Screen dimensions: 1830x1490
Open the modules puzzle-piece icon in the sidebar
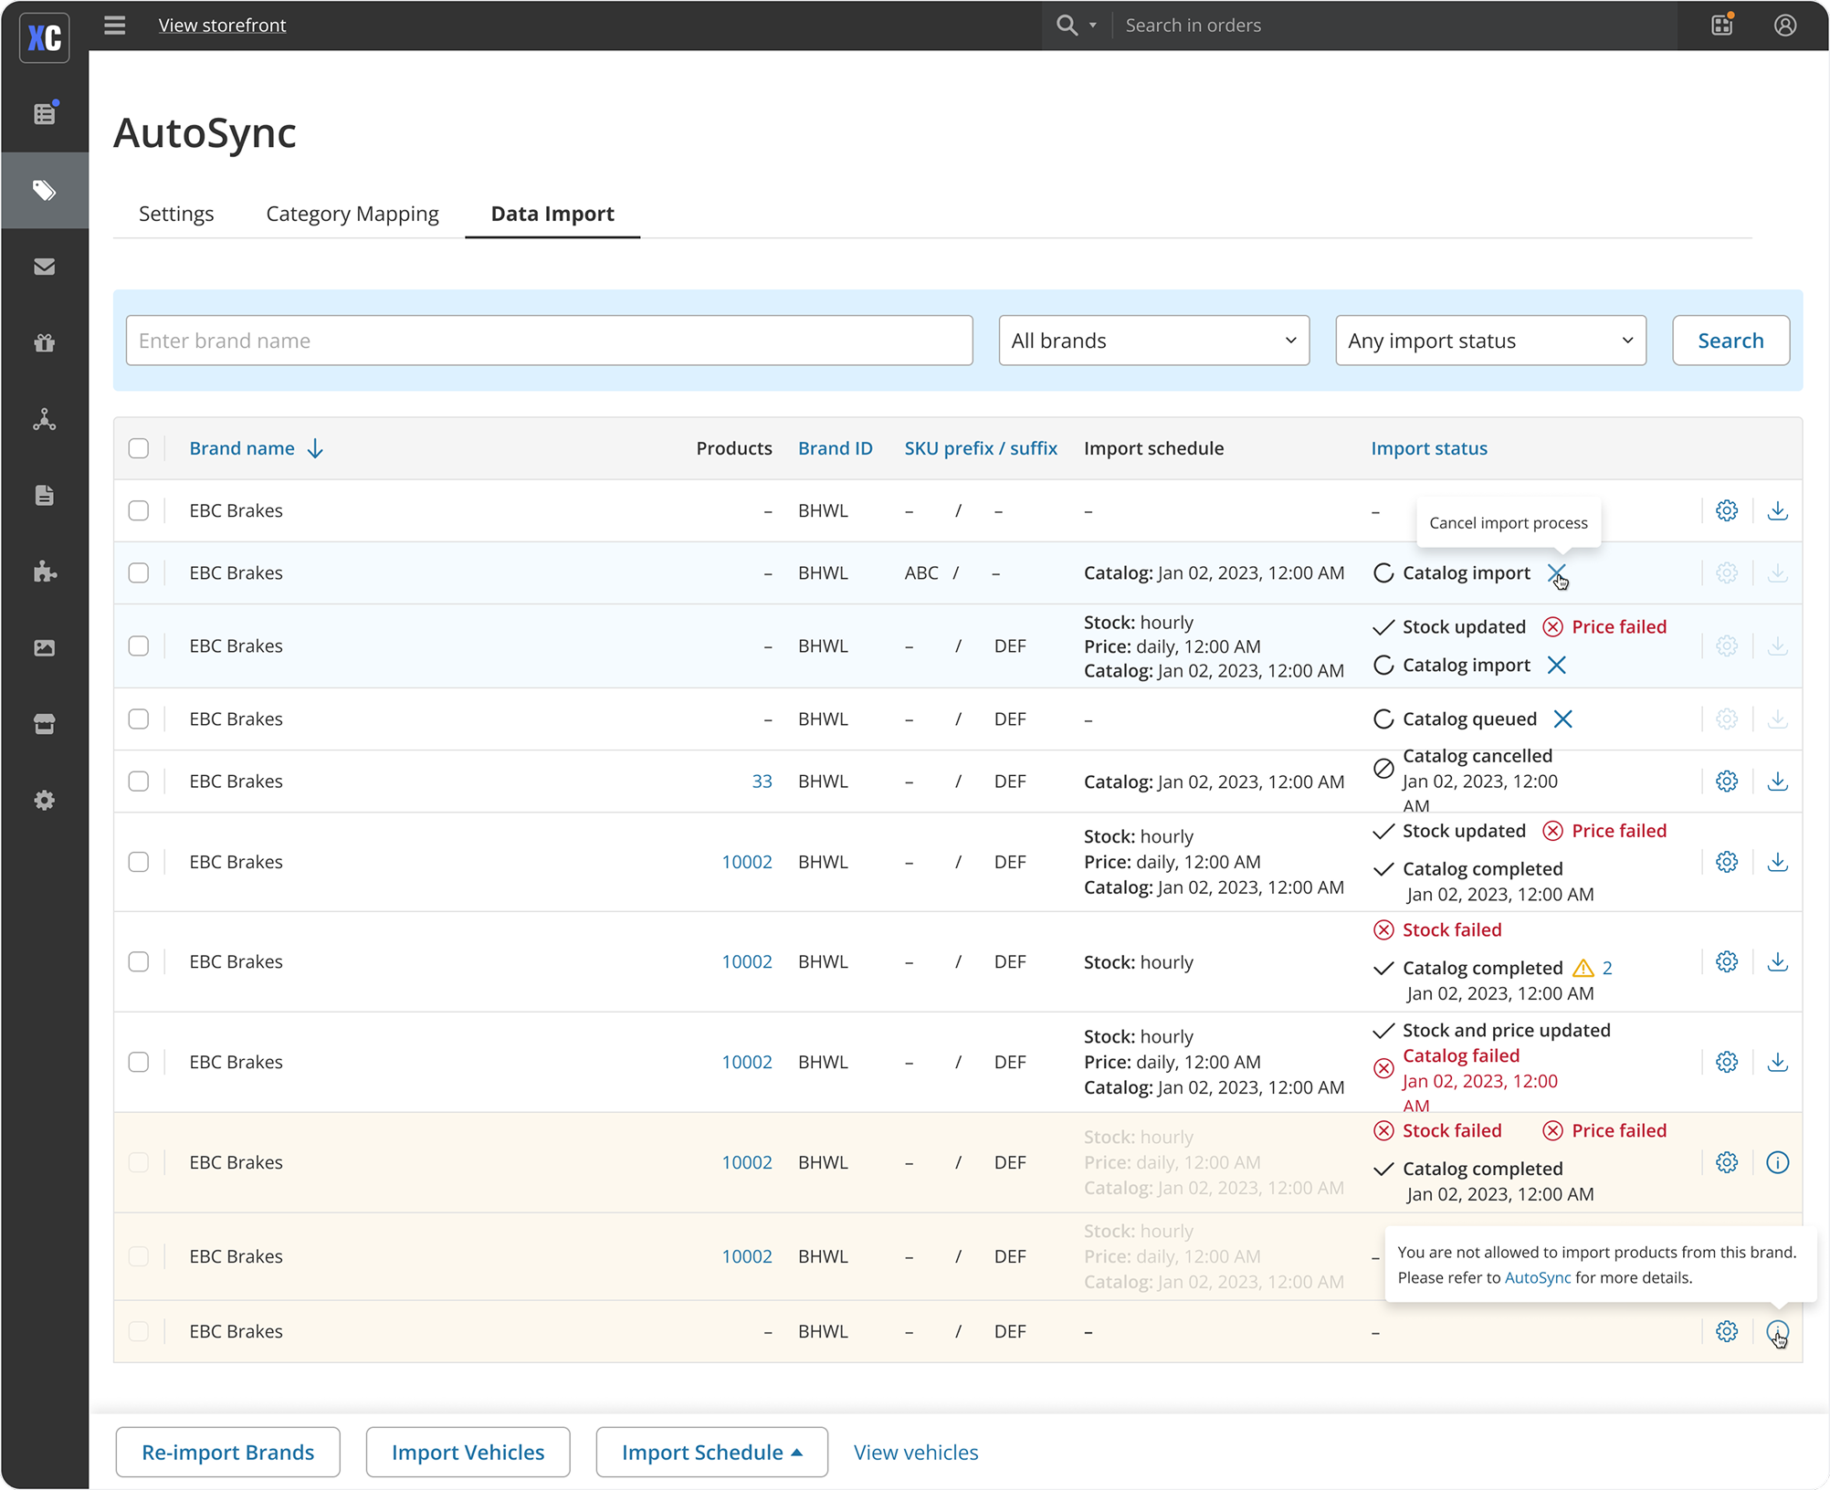tap(44, 572)
